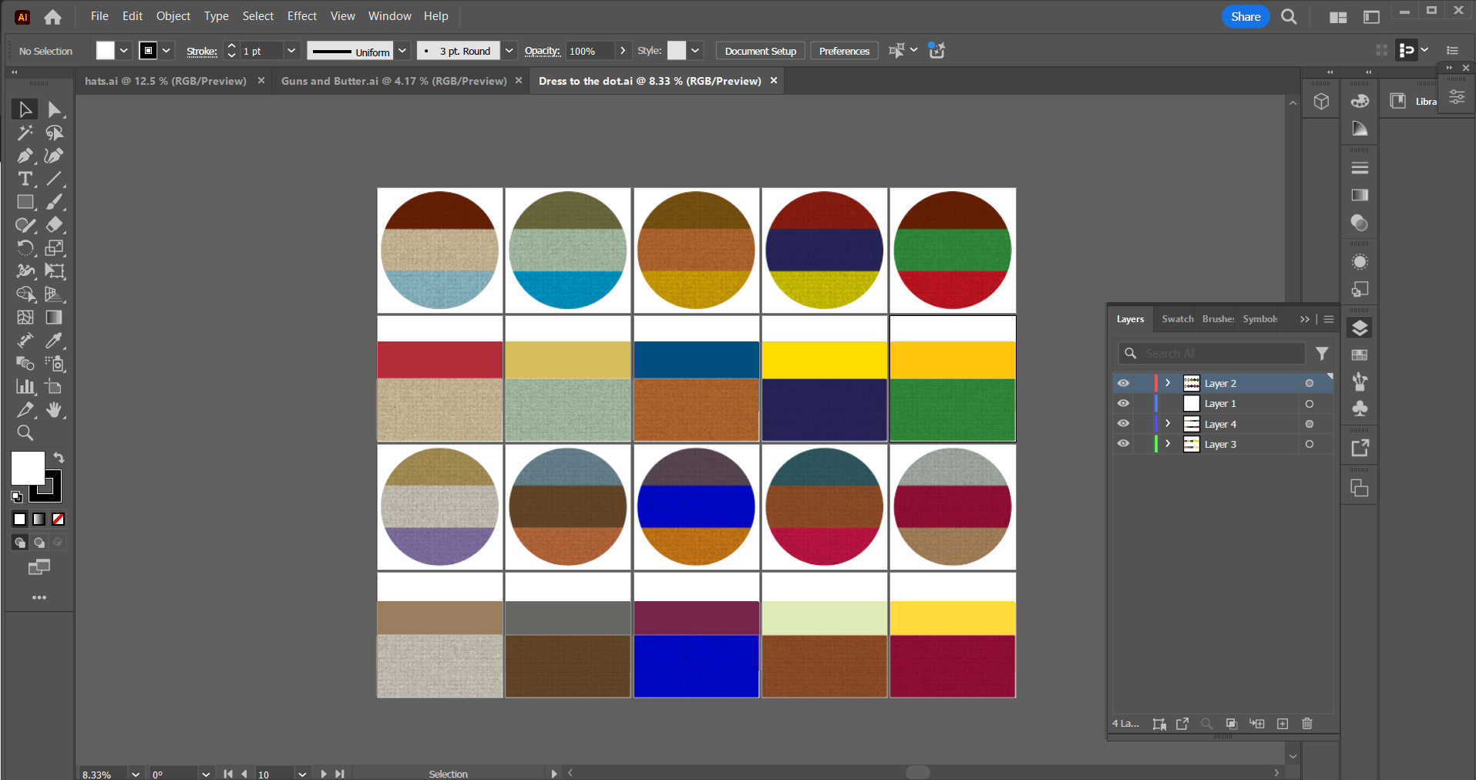
Task: Click the Document Setup button
Action: pyautogui.click(x=760, y=51)
